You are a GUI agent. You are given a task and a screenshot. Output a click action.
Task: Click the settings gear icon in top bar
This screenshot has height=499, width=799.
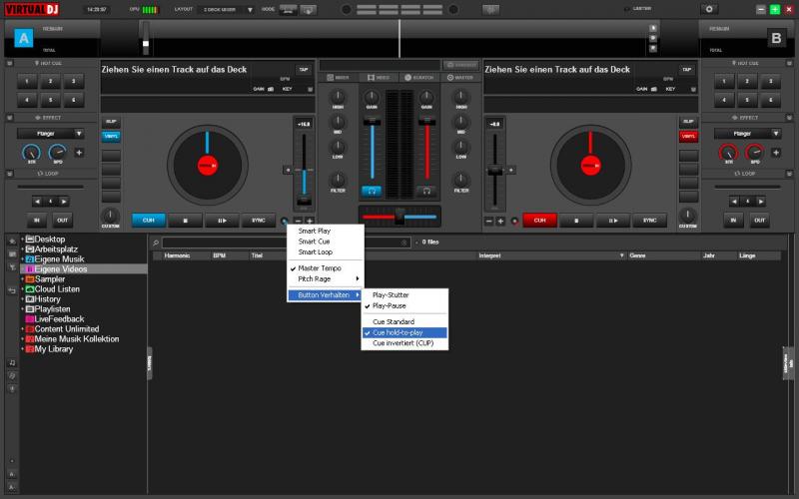[710, 9]
